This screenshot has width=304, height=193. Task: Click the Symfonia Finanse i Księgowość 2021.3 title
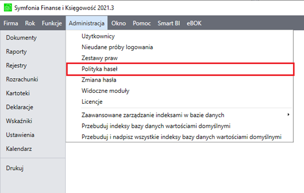tap(64, 8)
